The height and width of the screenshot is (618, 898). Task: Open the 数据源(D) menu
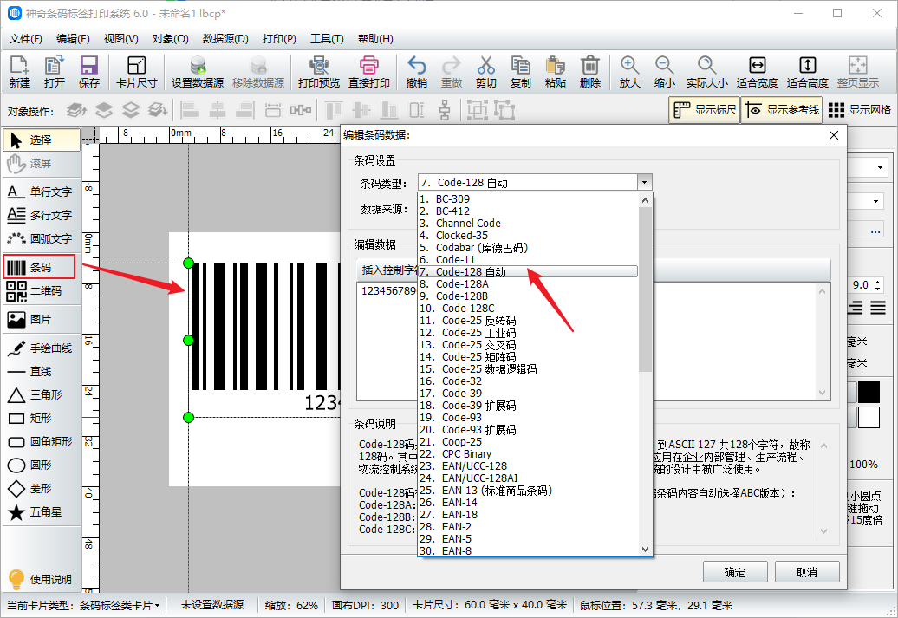pyautogui.click(x=225, y=39)
